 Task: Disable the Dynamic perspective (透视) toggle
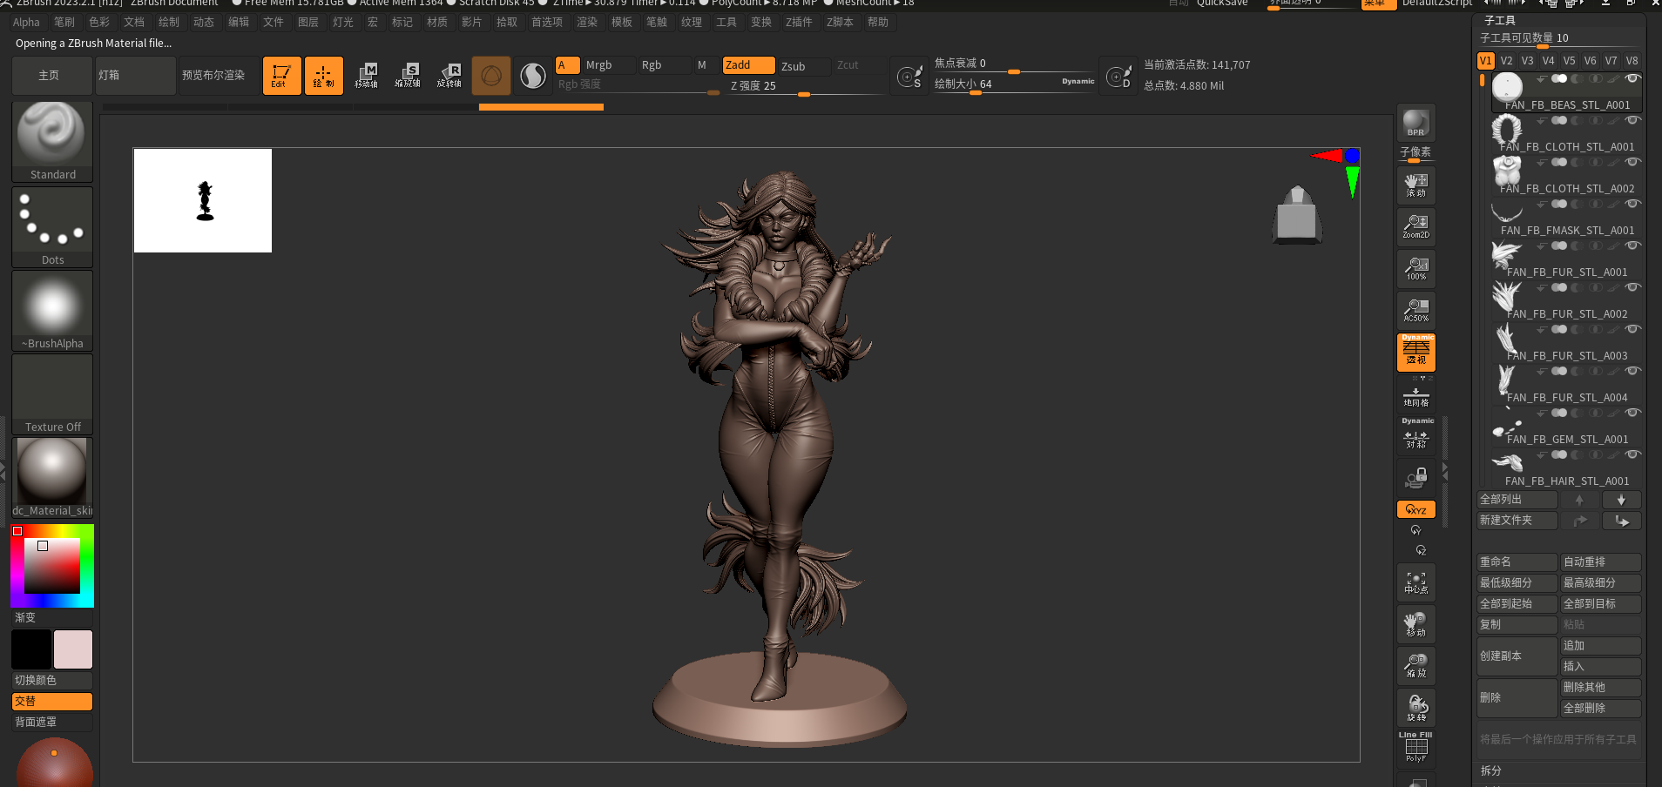click(x=1415, y=352)
